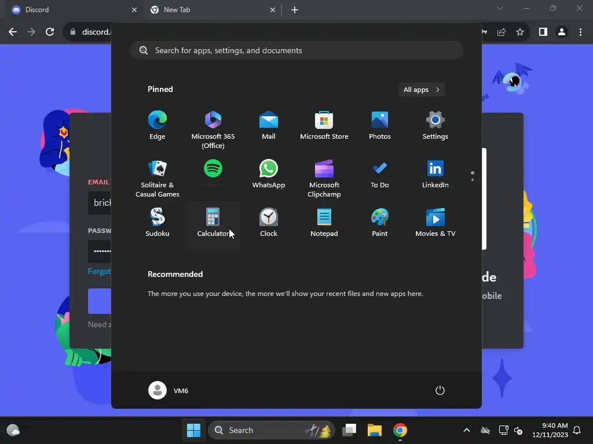The image size is (593, 444).
Task: Click the Windows Start button on taskbar
Action: (193, 430)
